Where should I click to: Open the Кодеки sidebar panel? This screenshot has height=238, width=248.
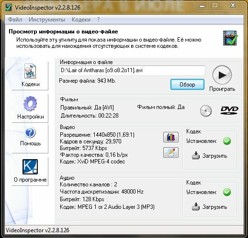click(30, 76)
